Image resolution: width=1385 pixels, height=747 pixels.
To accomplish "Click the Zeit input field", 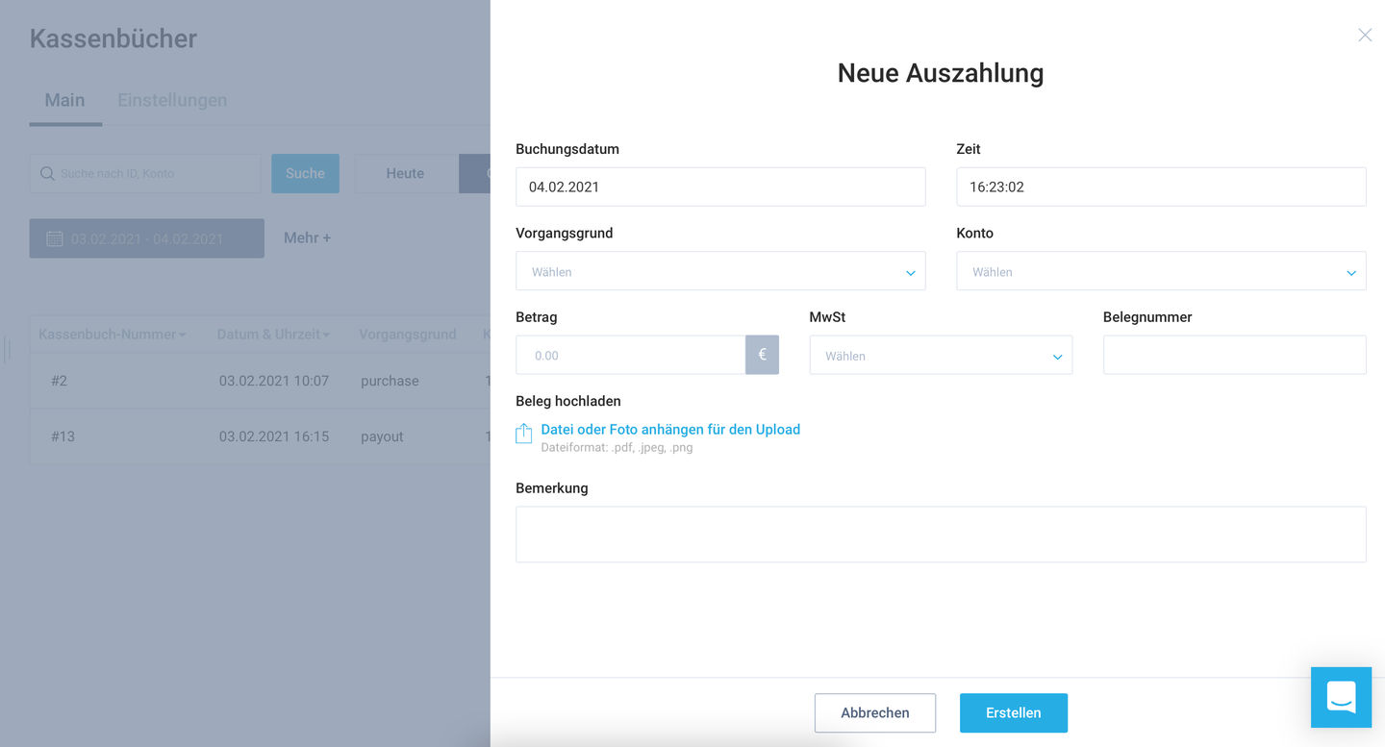I will [x=1161, y=187].
